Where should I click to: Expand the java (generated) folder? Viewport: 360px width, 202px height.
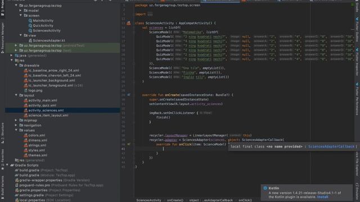(x=11, y=56)
